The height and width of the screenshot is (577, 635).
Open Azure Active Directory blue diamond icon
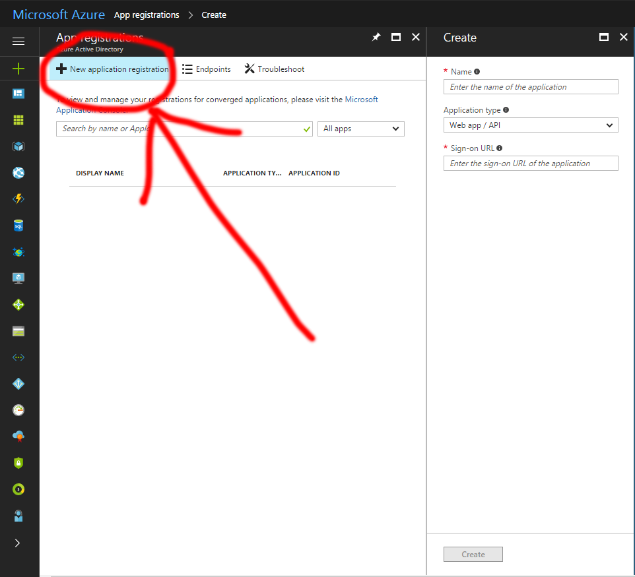tap(18, 384)
